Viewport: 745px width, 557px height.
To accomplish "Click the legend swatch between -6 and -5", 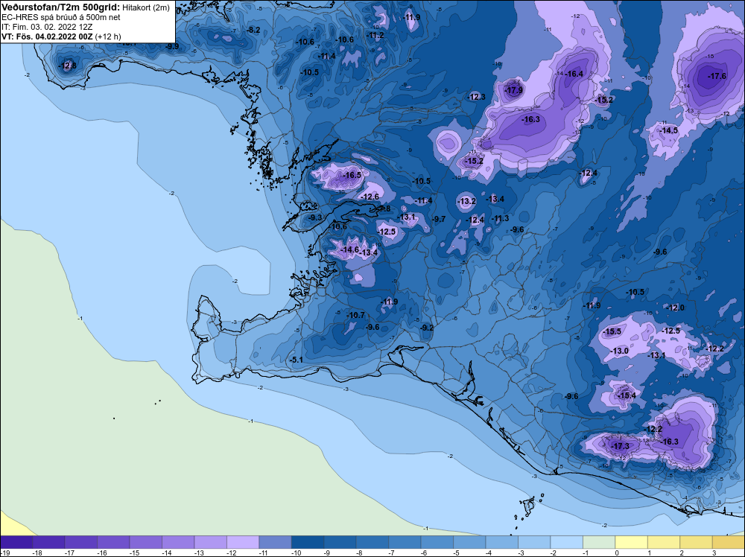I will [x=437, y=542].
